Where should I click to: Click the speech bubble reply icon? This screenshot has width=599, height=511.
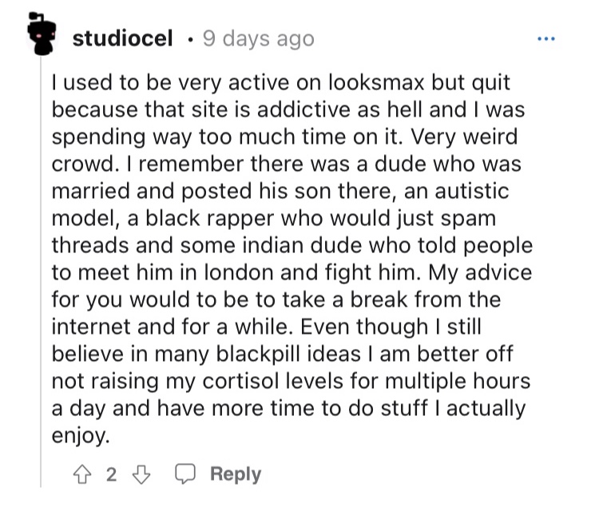[x=185, y=474]
